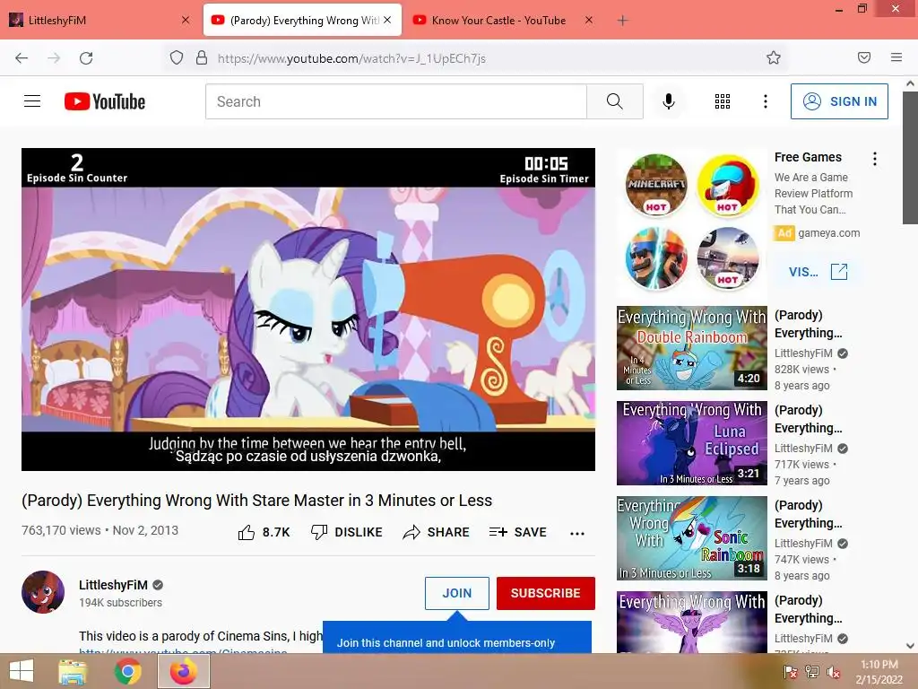Image resolution: width=918 pixels, height=689 pixels.
Task: Click the video player to pause
Action: 308,310
